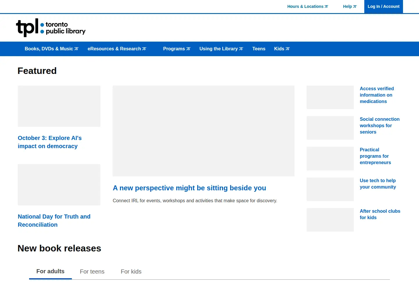The height and width of the screenshot is (291, 419).
Task: Switch to the For teens tab
Action: [92, 272]
